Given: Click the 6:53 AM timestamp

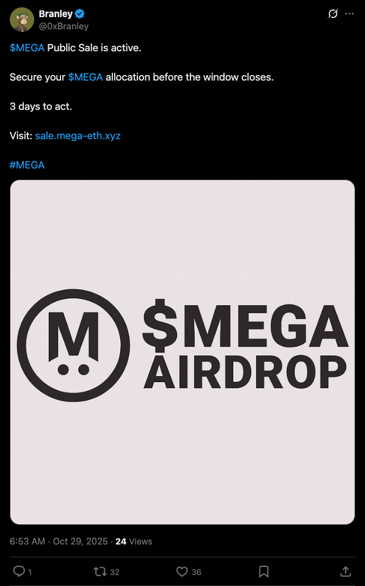Looking at the screenshot, I should [x=27, y=541].
